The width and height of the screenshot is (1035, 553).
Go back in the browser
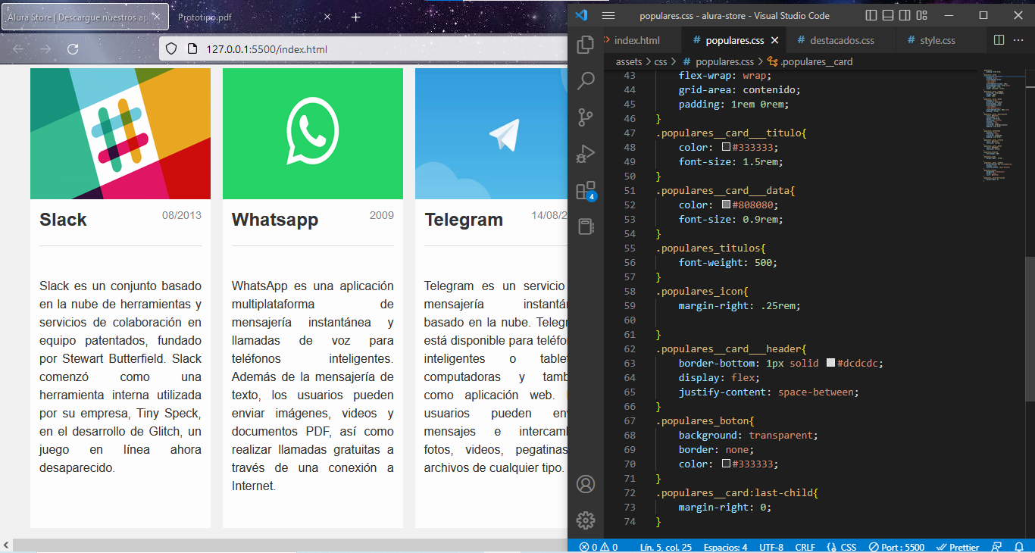(18, 49)
